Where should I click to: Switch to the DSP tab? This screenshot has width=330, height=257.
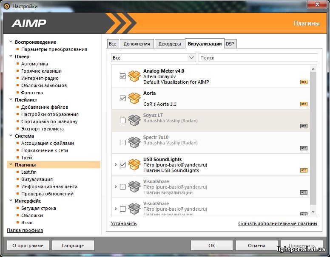(230, 44)
